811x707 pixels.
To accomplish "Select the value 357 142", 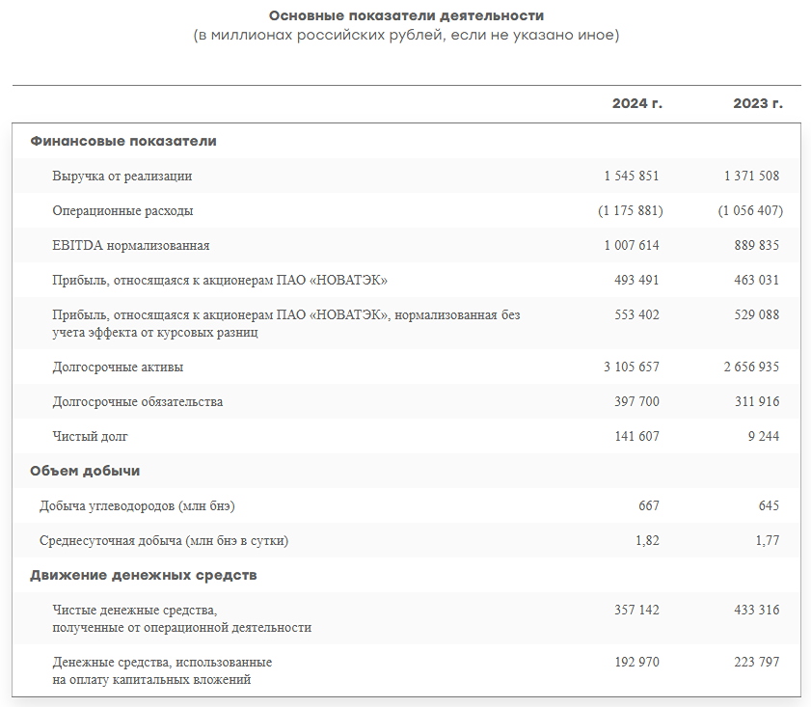I will coord(636,611).
